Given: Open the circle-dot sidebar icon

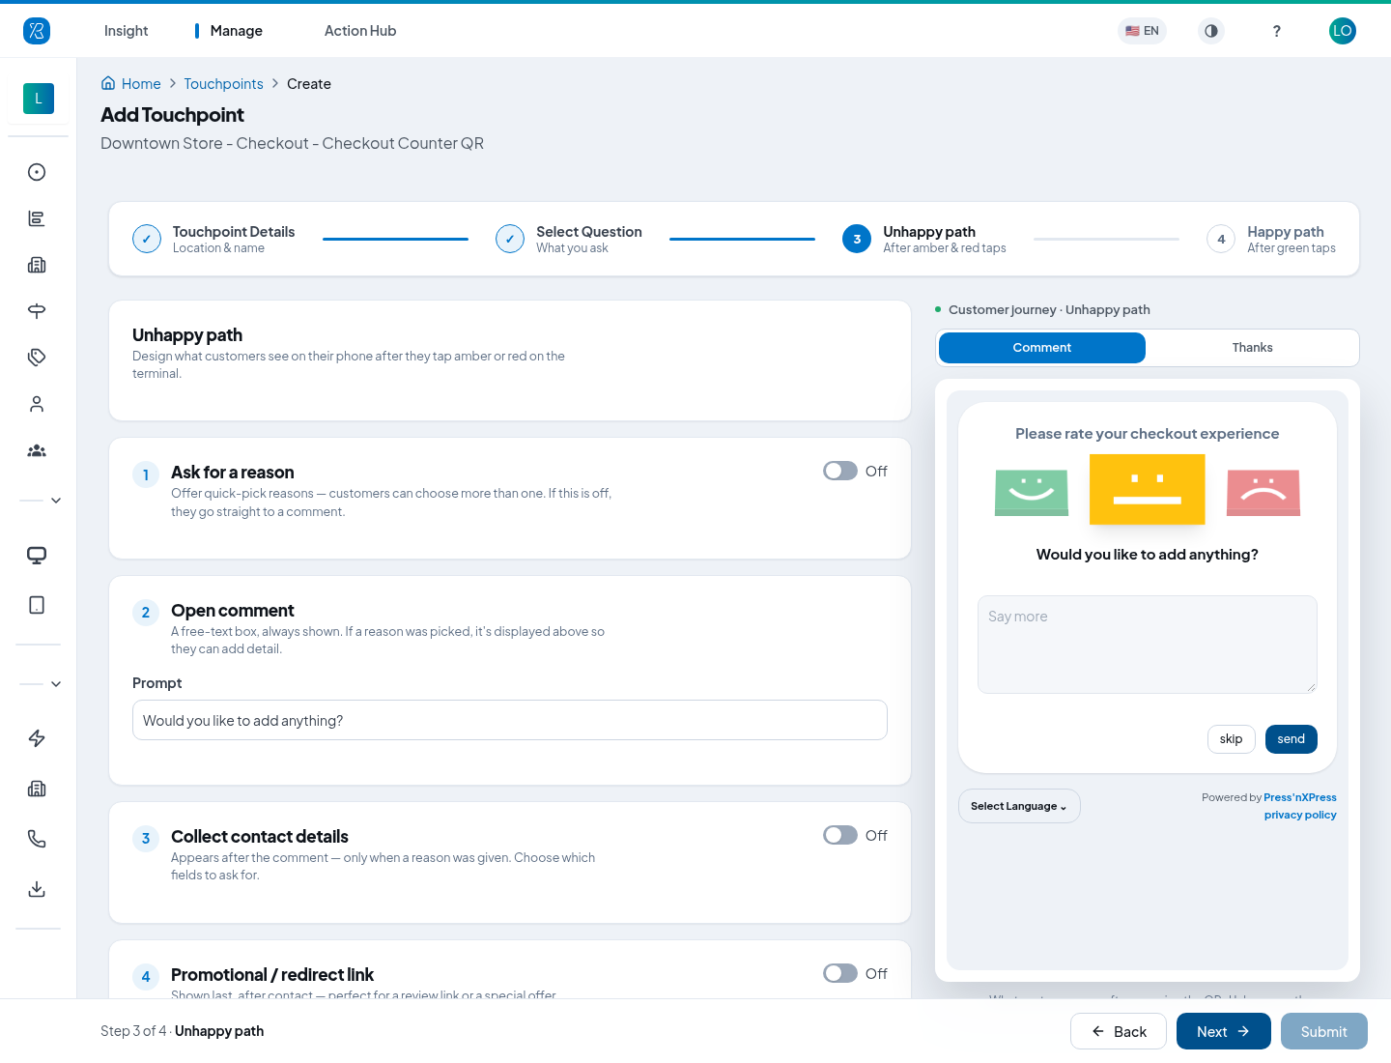Looking at the screenshot, I should [x=37, y=172].
